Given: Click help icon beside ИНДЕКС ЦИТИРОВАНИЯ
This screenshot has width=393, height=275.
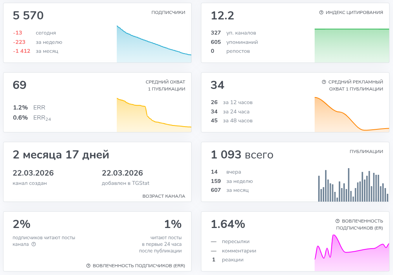Looking at the screenshot, I should click(x=321, y=12).
